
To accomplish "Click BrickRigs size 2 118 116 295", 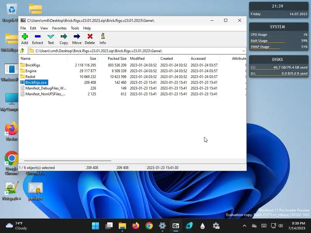I will point(85,65).
